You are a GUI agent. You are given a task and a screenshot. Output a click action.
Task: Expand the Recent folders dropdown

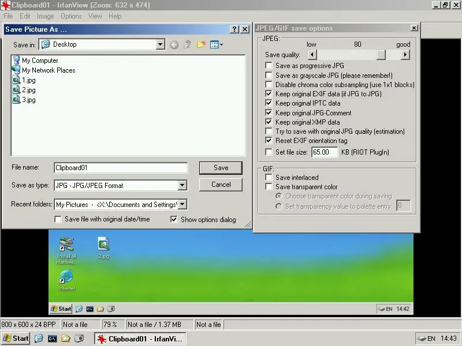182,204
